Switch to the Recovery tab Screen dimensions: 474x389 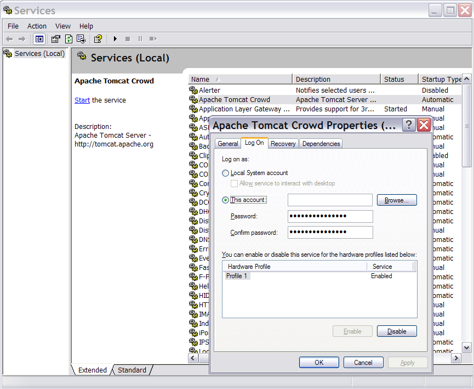coord(283,144)
